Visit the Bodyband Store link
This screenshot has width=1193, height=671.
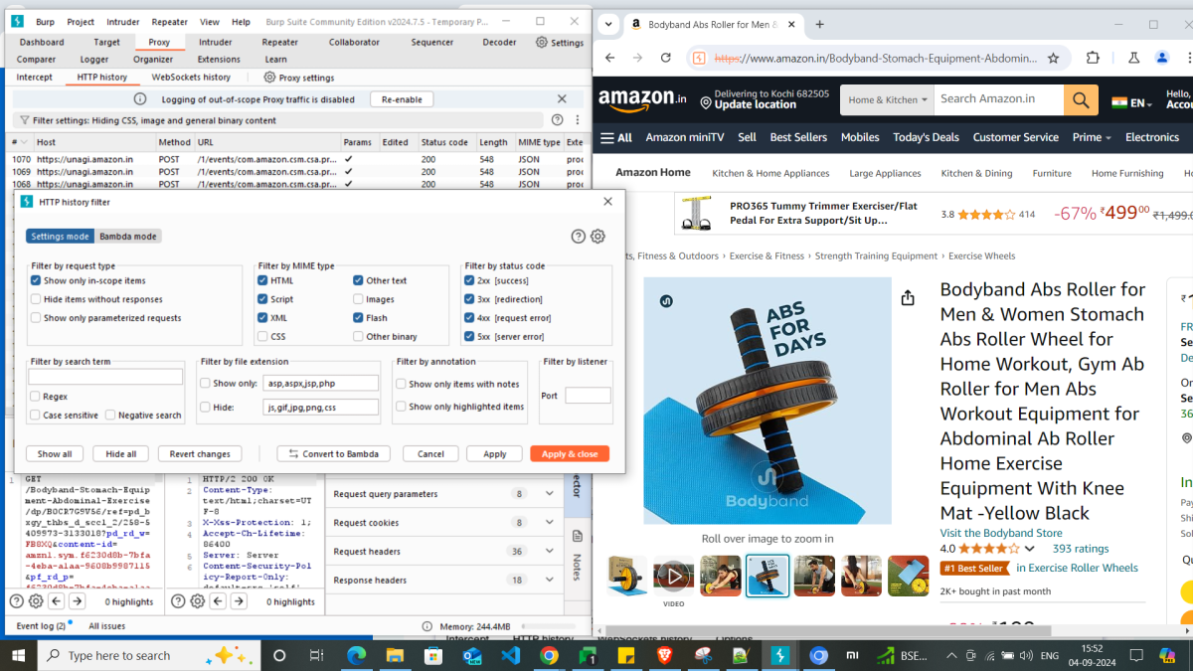[1001, 533]
